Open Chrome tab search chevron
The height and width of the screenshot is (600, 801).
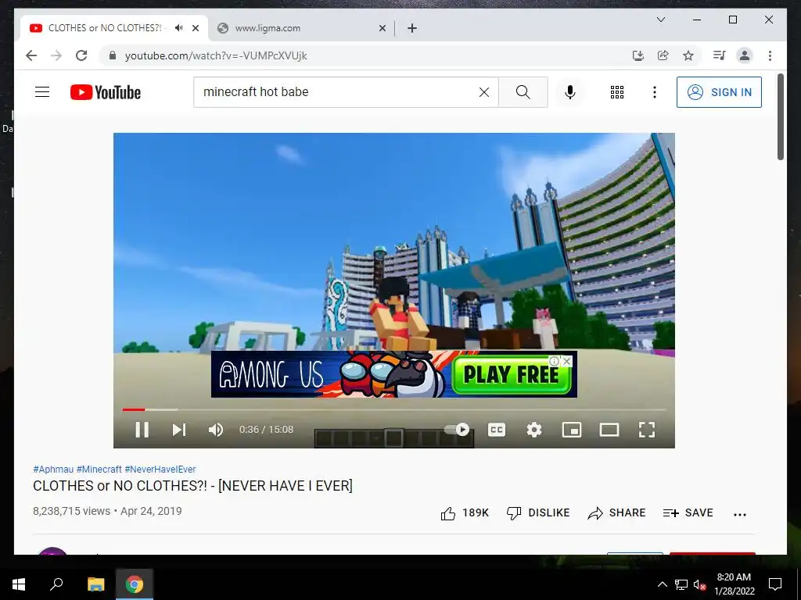[x=660, y=20]
